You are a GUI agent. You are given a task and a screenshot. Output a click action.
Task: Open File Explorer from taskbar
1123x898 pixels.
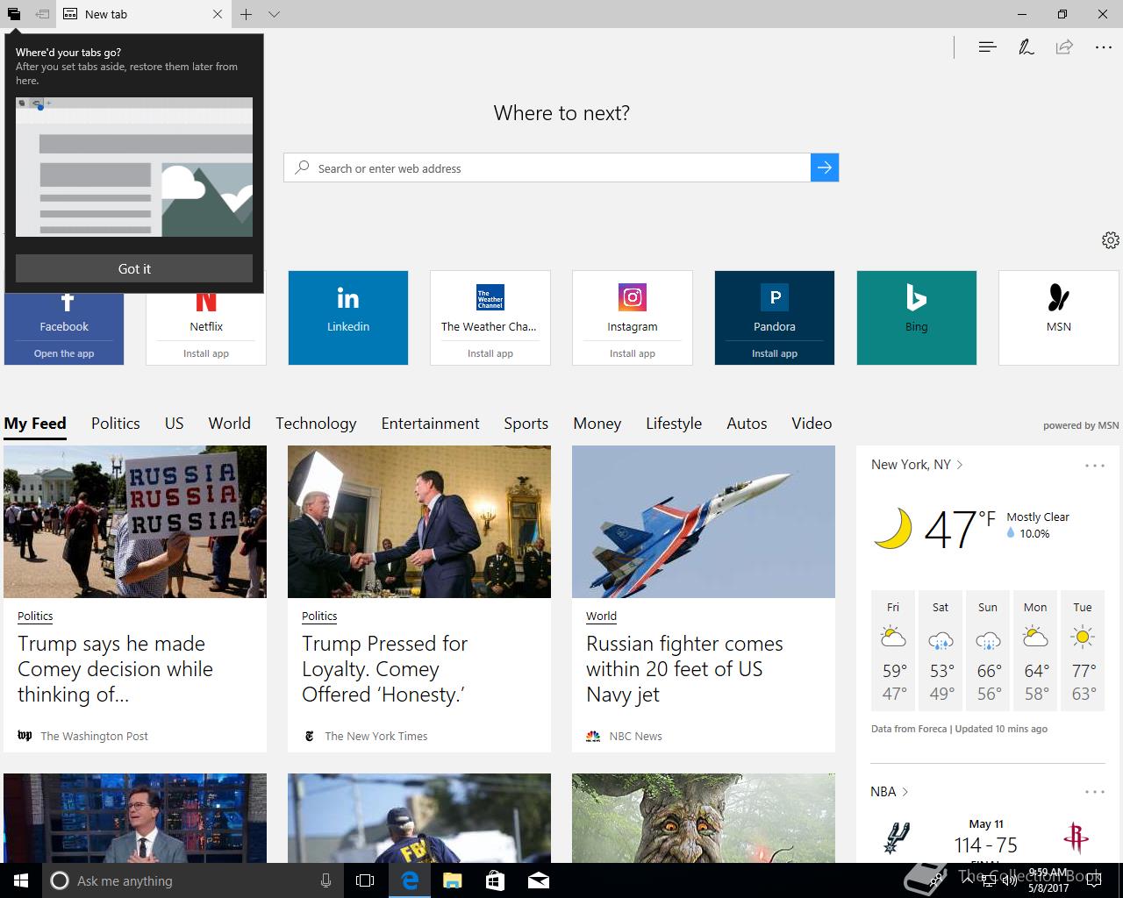(452, 880)
